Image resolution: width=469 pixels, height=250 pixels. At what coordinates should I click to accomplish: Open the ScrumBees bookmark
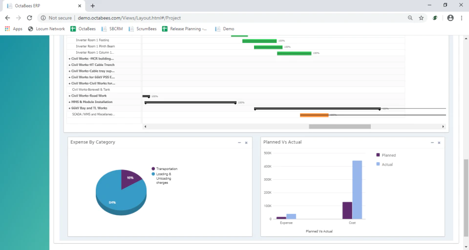142,29
